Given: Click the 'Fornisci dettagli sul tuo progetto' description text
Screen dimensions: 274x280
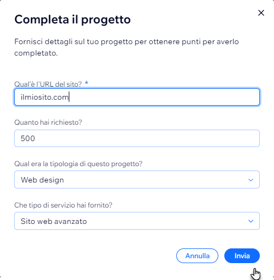Looking at the screenshot, I should 127,47.
